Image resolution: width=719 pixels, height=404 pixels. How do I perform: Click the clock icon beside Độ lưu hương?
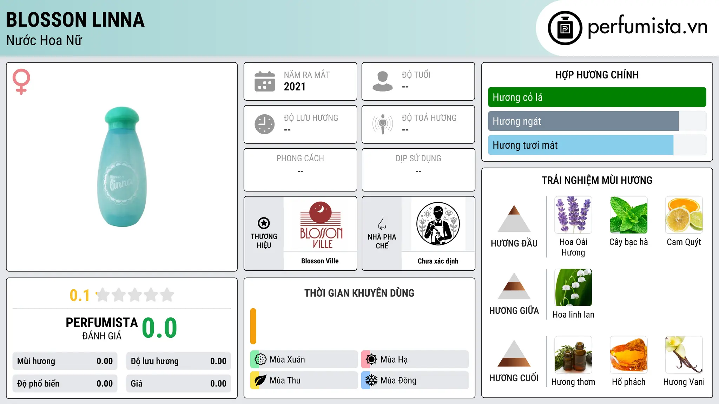(265, 124)
